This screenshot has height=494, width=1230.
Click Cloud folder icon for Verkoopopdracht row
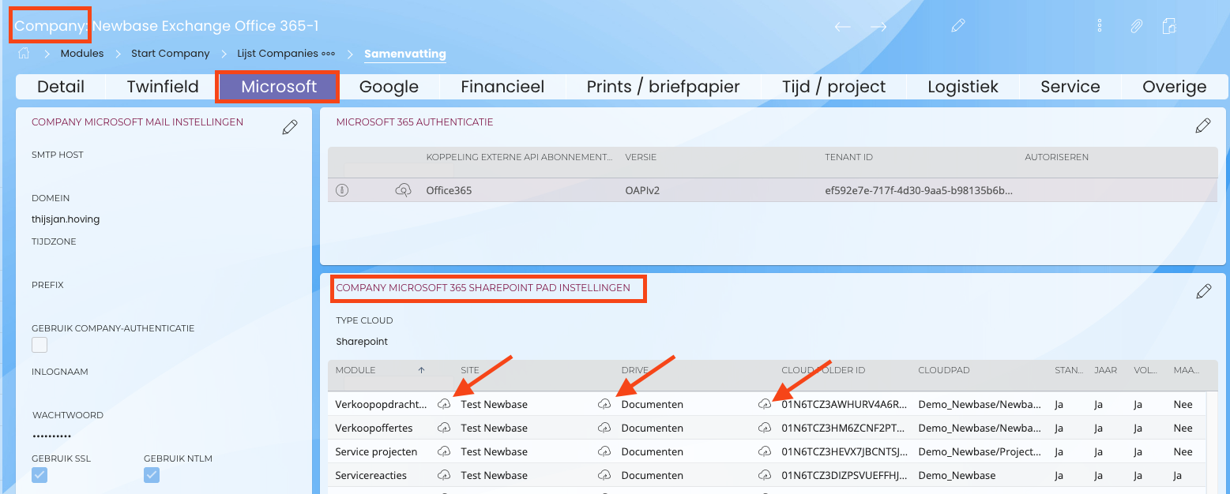coord(765,404)
